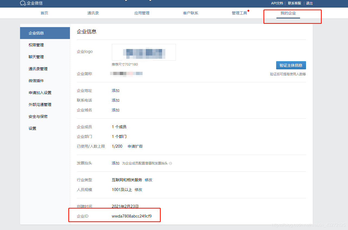This screenshot has height=230, width=348.
Task: Click 添加 next to 企业域名
Action: (116, 110)
